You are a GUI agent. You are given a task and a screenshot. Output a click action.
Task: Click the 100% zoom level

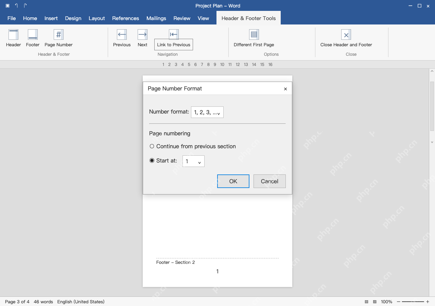coord(386,302)
